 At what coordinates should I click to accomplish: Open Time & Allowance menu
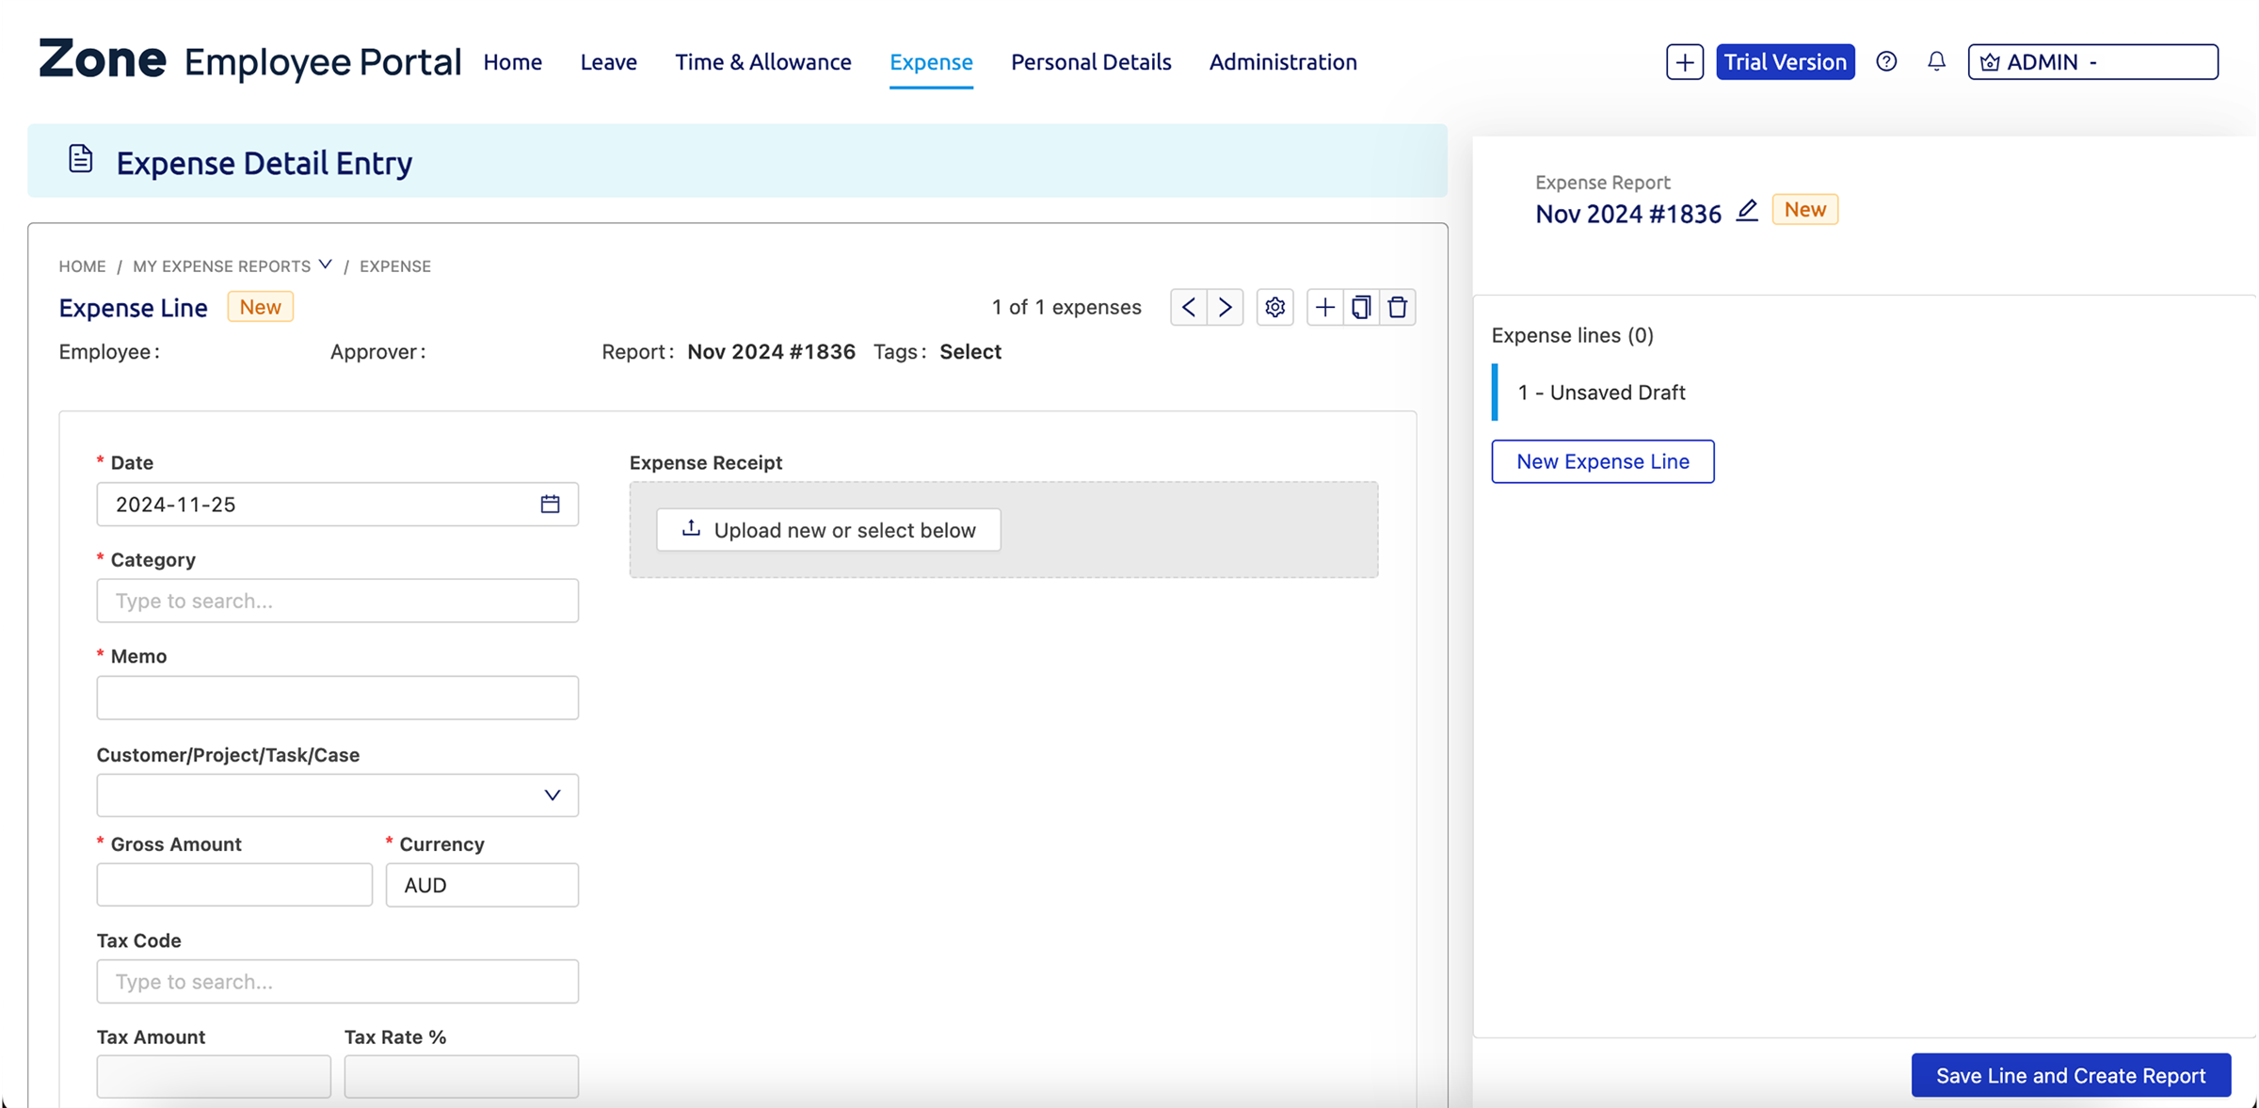pos(762,62)
